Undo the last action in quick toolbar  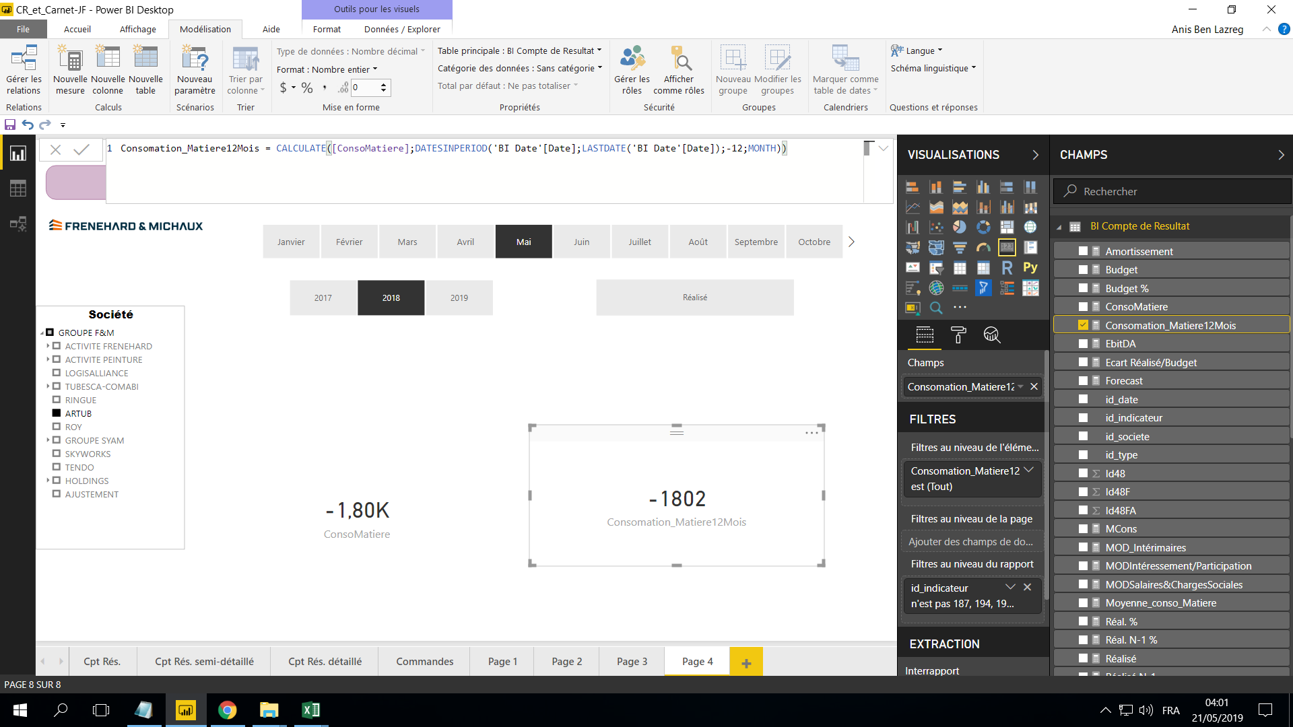(x=28, y=125)
